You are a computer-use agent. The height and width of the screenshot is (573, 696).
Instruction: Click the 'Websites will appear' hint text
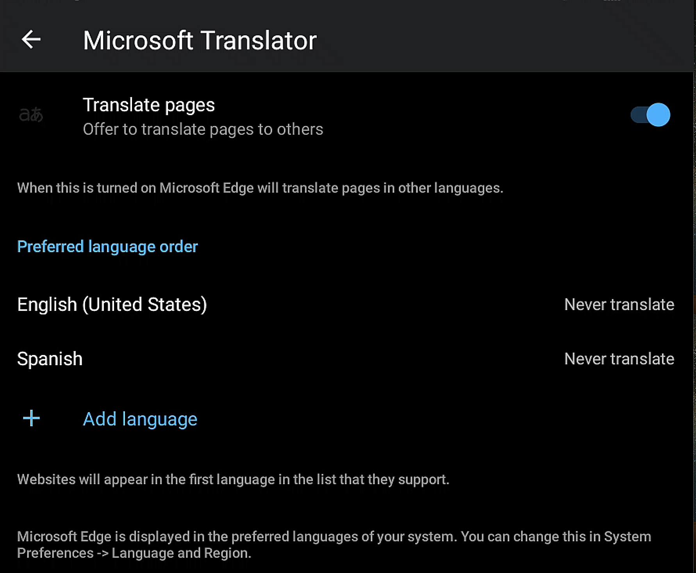[x=233, y=479]
